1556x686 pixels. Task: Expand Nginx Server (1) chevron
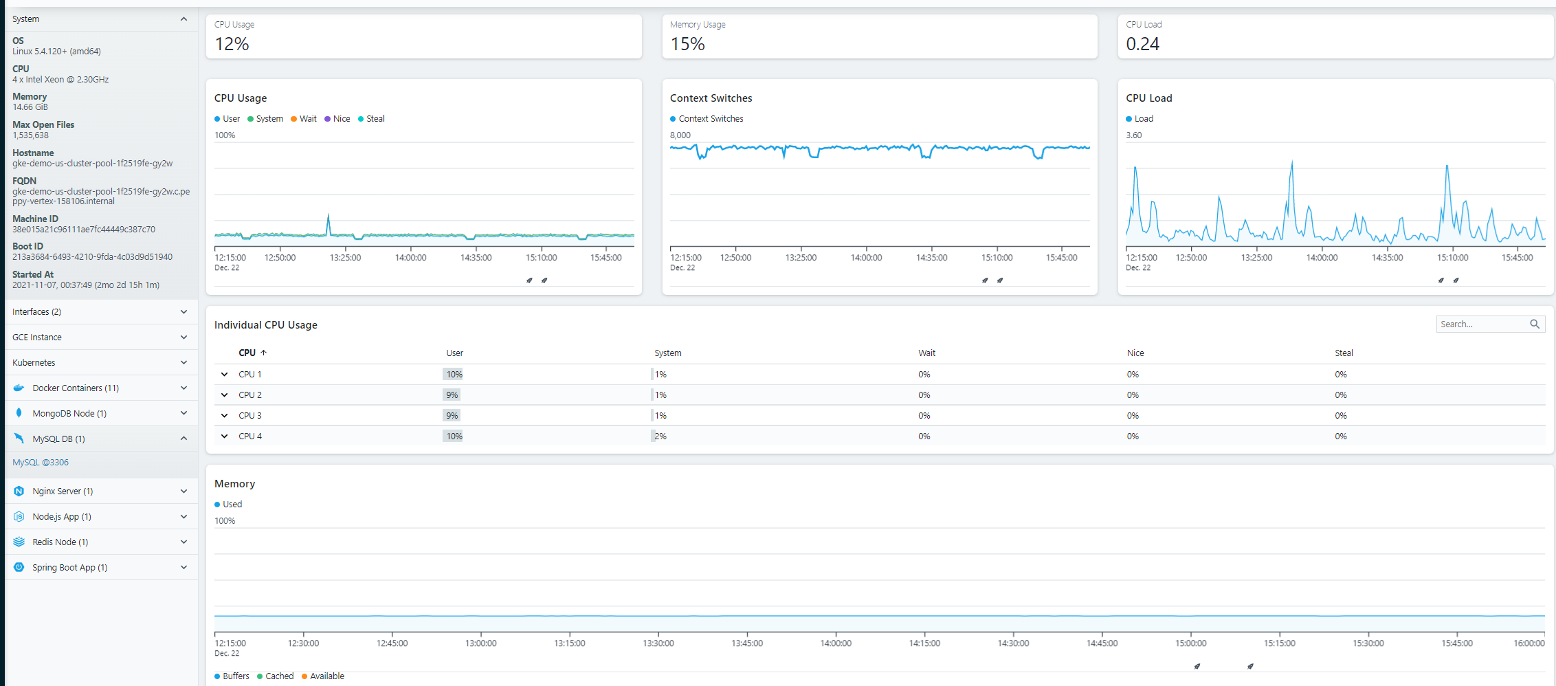[x=184, y=491]
